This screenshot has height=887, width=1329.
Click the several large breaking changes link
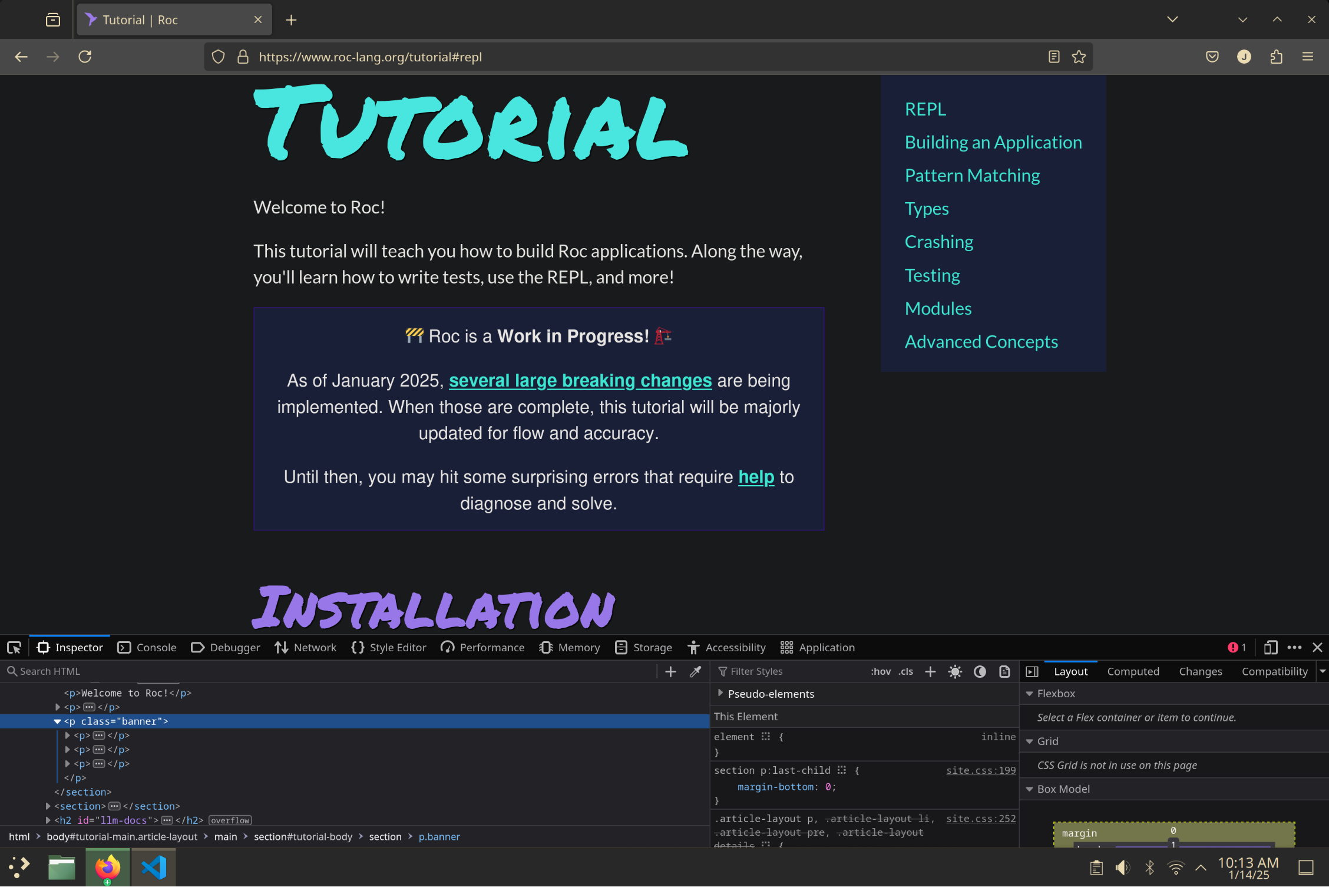(x=580, y=381)
